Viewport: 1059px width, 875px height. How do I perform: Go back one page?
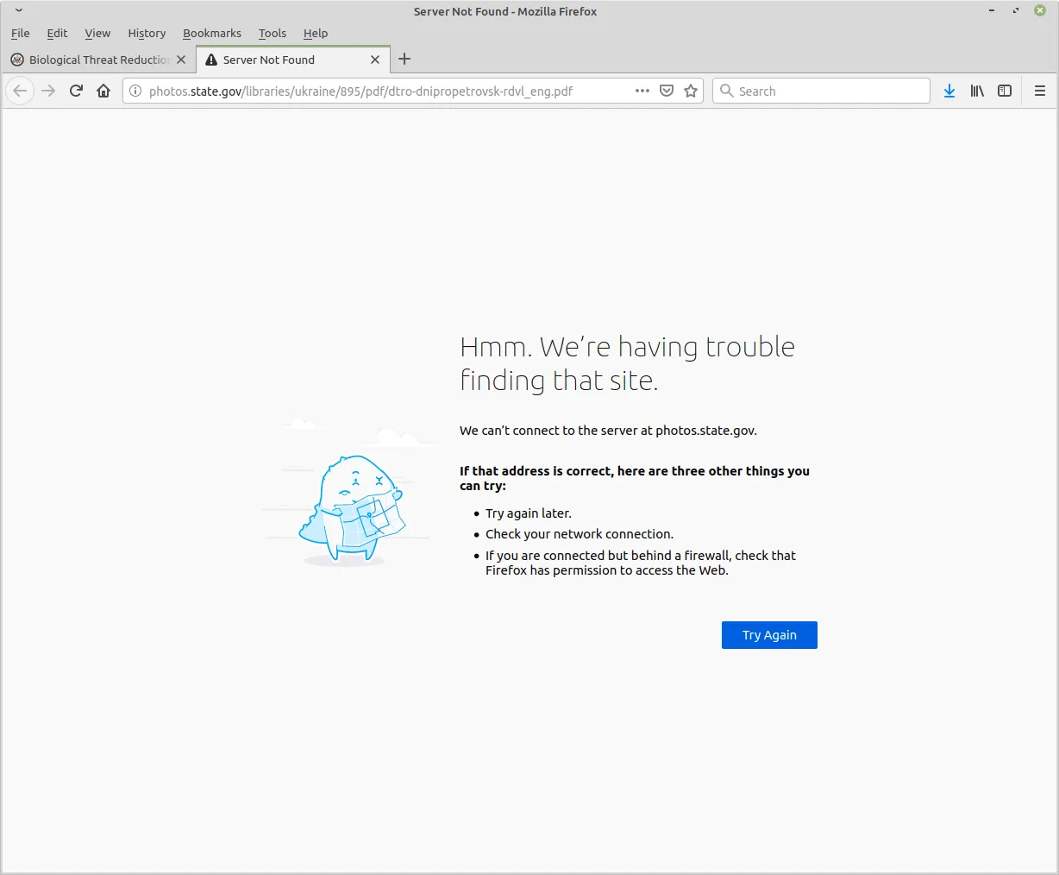click(x=20, y=91)
